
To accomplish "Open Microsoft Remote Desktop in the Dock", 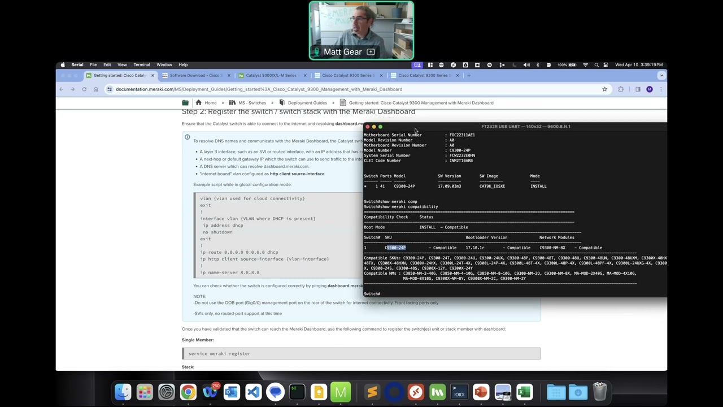I will tap(416, 392).
